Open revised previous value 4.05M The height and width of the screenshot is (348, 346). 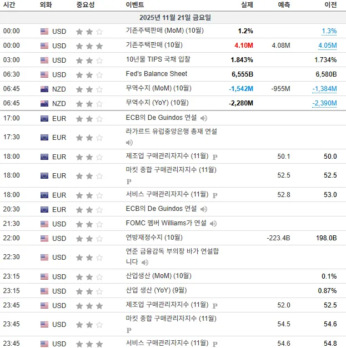tap(328, 46)
